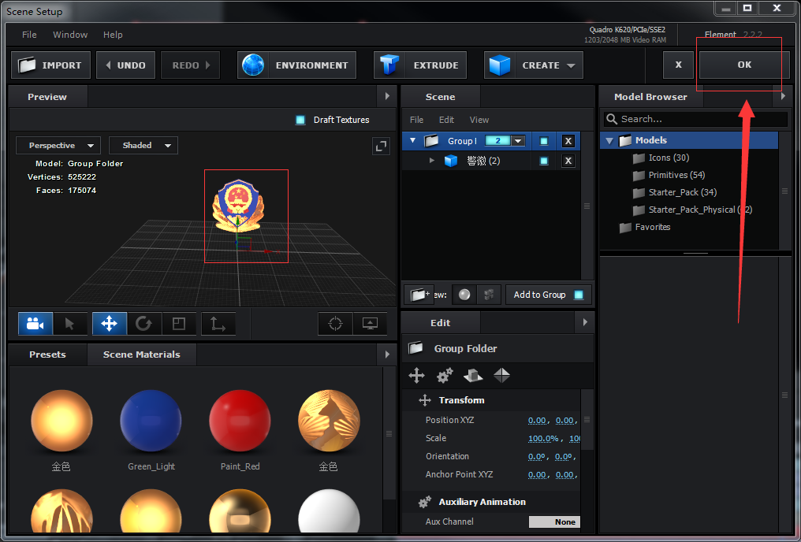The width and height of the screenshot is (801, 542).
Task: Toggle visibility checkbox for 警徽 (2)
Action: (544, 161)
